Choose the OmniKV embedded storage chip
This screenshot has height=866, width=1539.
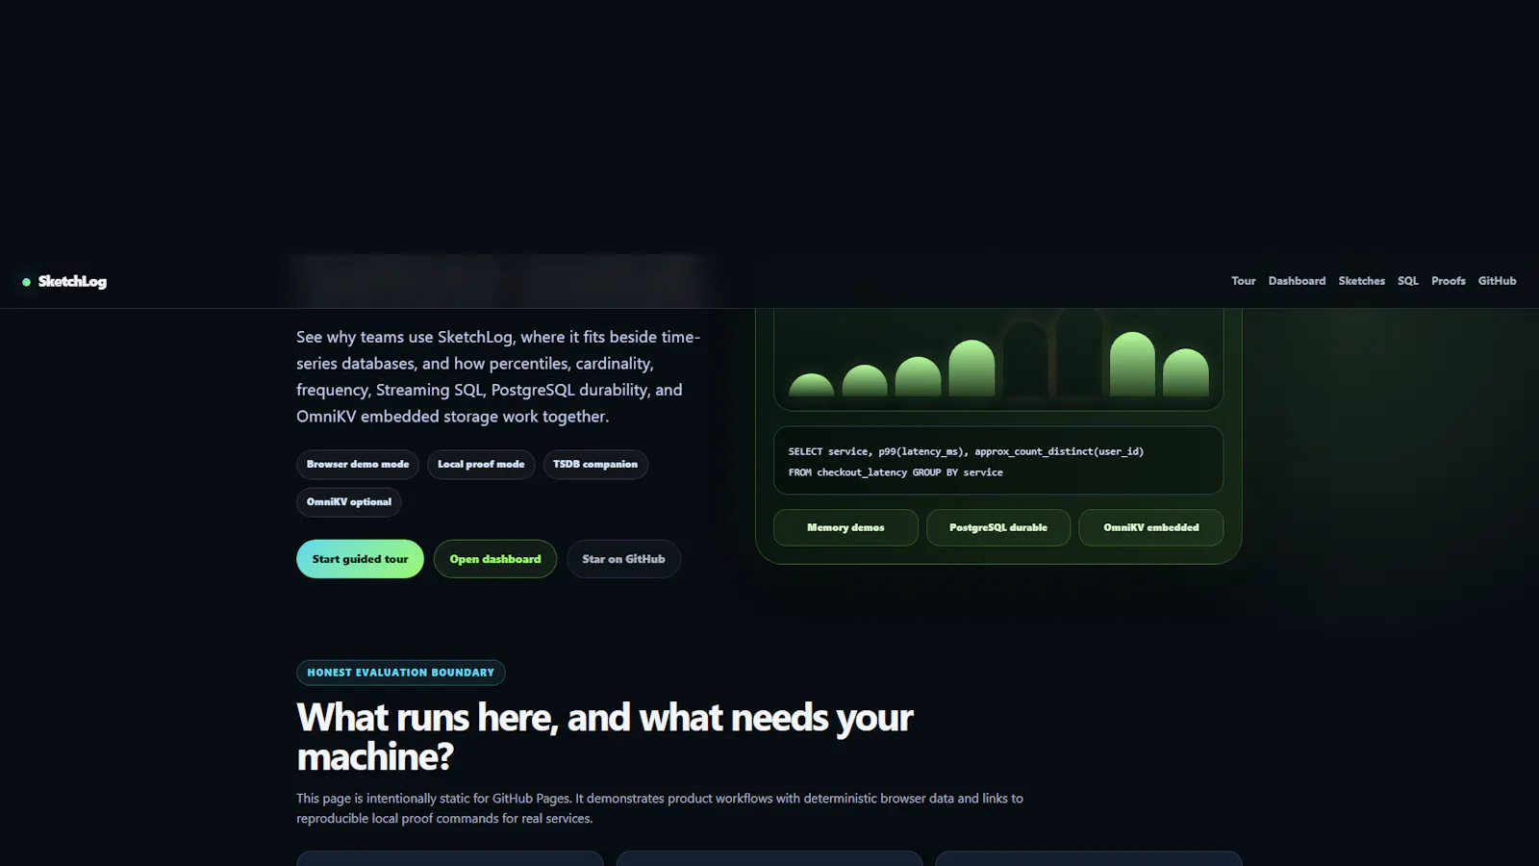pos(1151,527)
